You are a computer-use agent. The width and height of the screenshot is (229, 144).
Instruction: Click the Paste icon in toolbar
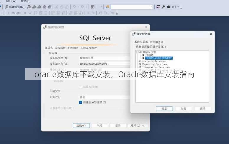67,7
